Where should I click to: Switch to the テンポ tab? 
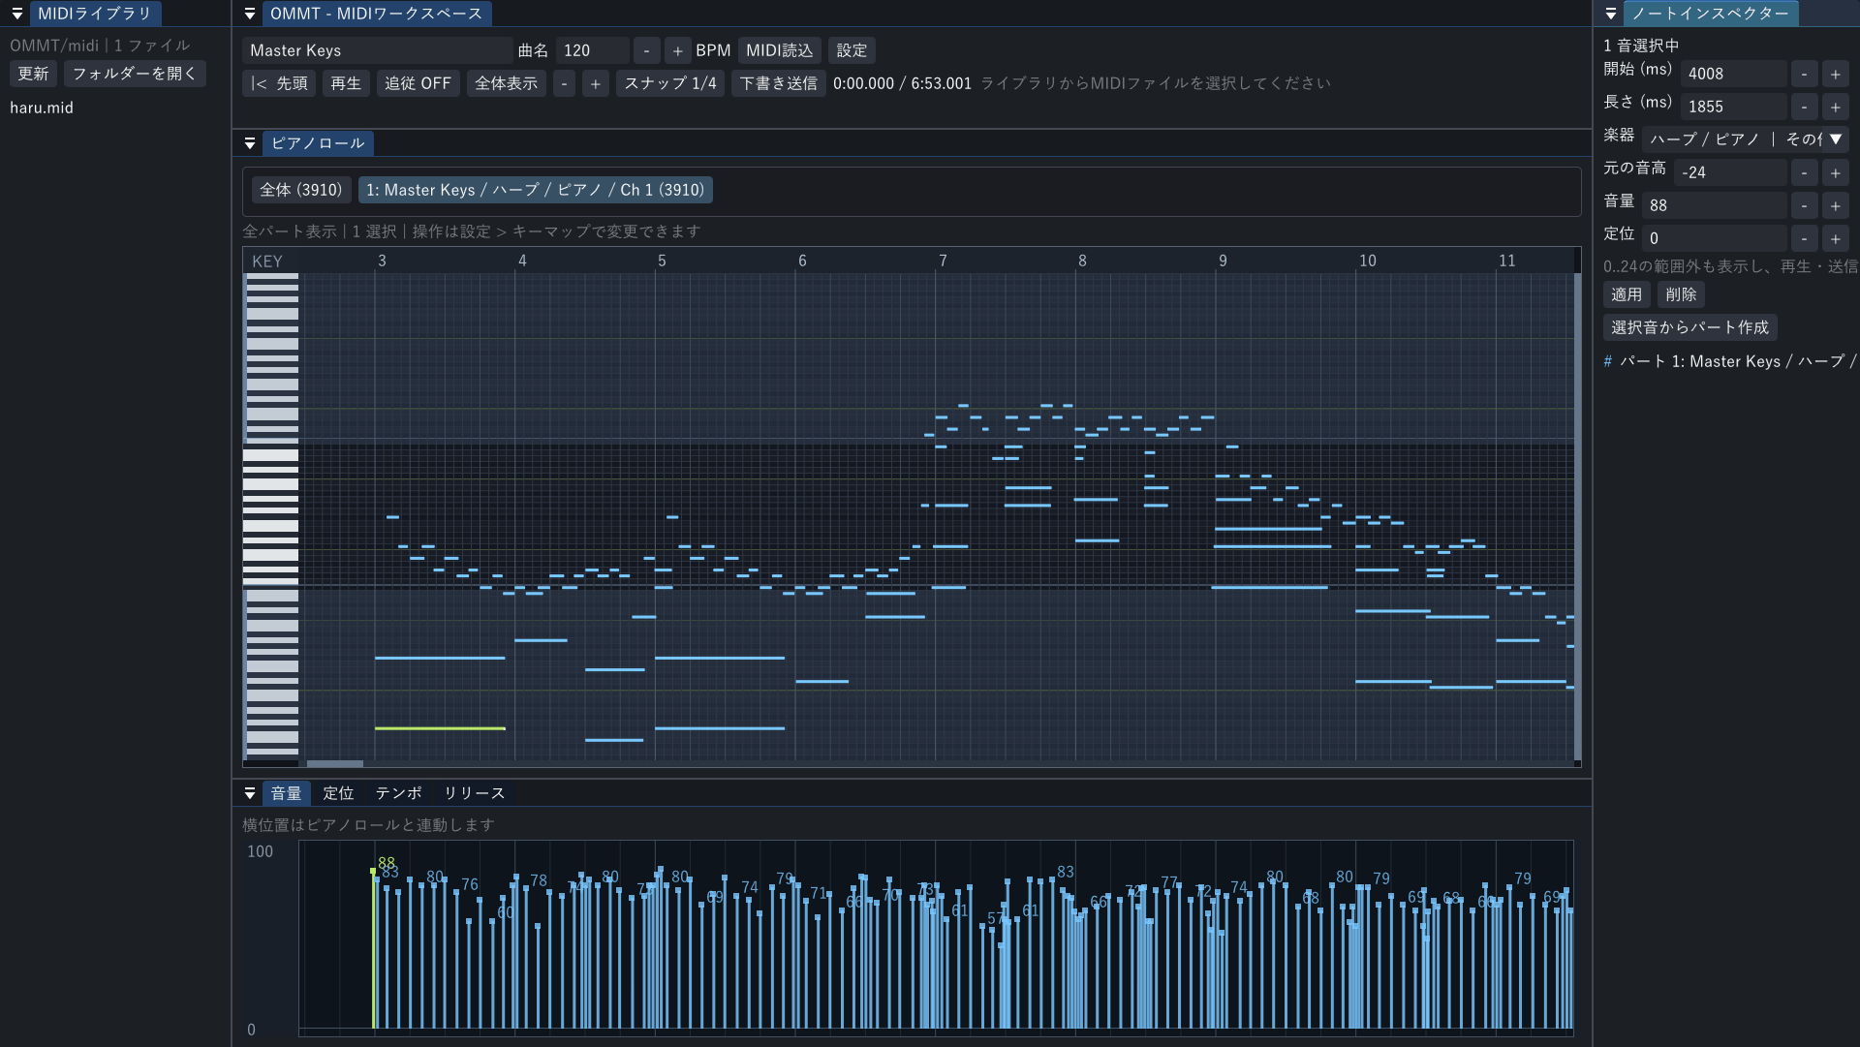[x=399, y=793]
